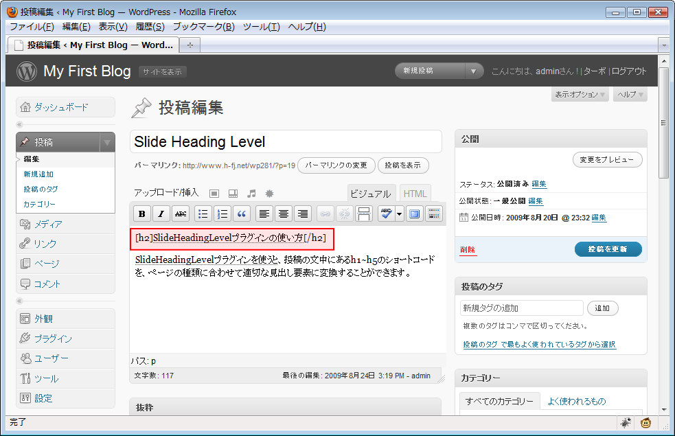The image size is (675, 436).
Task: Open the Firefox ツール menu
Action: click(262, 27)
